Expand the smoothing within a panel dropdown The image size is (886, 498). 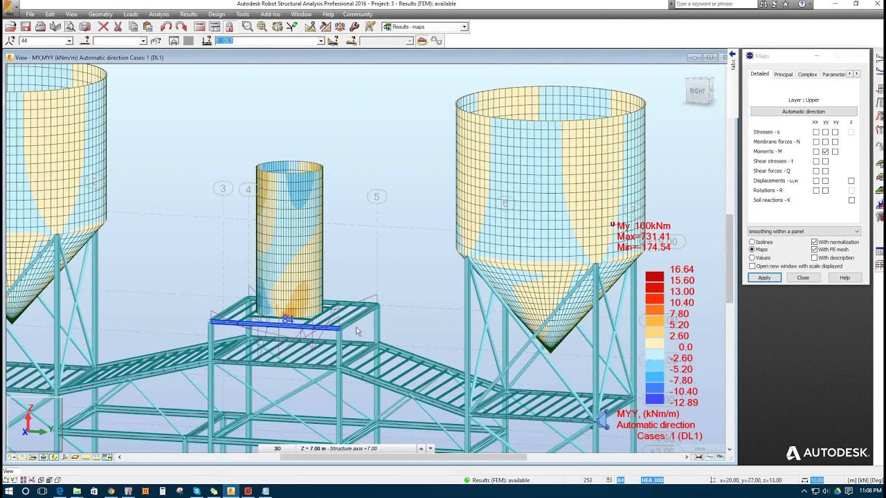[857, 231]
